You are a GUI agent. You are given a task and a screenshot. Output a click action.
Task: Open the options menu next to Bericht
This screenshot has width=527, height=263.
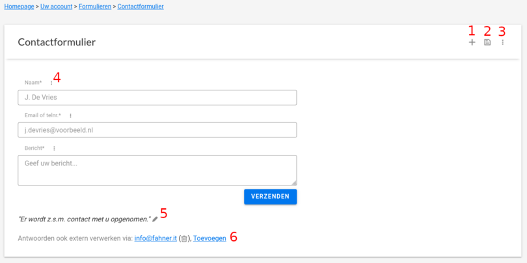point(54,148)
